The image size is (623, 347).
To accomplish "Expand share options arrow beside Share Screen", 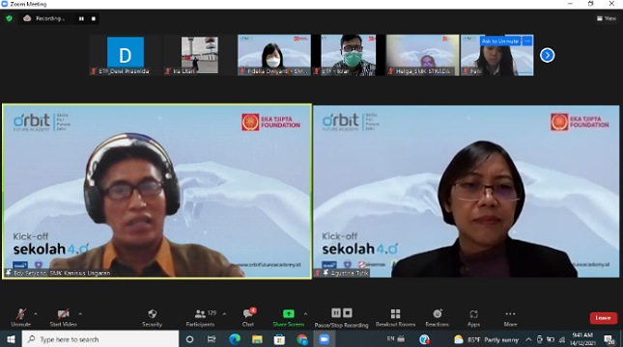I will (x=305, y=314).
